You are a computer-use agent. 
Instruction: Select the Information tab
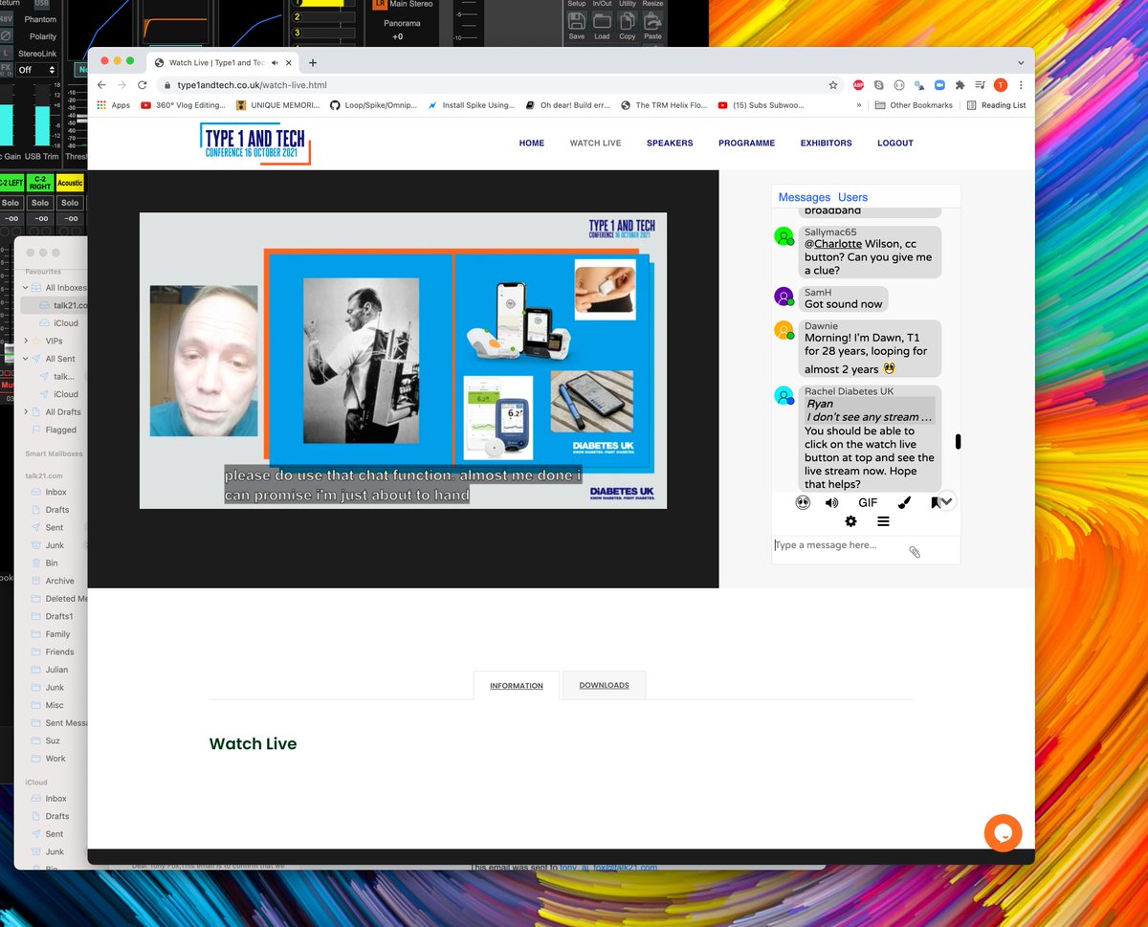click(x=517, y=686)
